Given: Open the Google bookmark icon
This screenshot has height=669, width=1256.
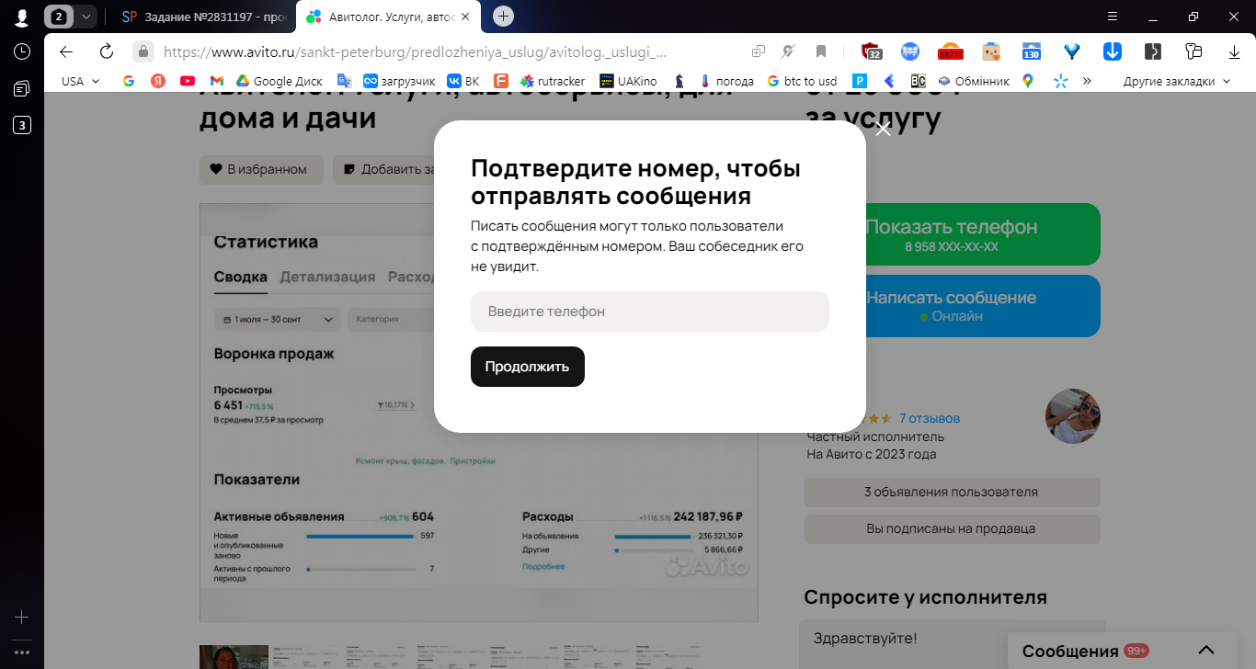Looking at the screenshot, I should point(129,81).
